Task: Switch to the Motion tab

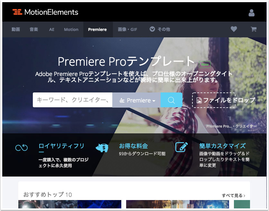Action: pyautogui.click(x=71, y=30)
